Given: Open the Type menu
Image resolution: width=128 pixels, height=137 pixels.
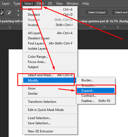Looking at the screenshot, I should pyautogui.click(x=17, y=4).
